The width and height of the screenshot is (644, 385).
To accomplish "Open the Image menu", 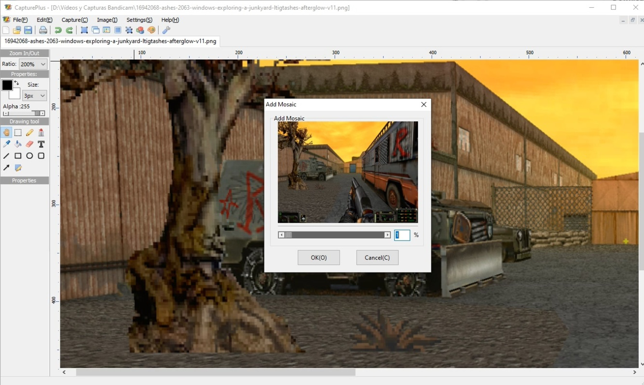I will (x=107, y=20).
